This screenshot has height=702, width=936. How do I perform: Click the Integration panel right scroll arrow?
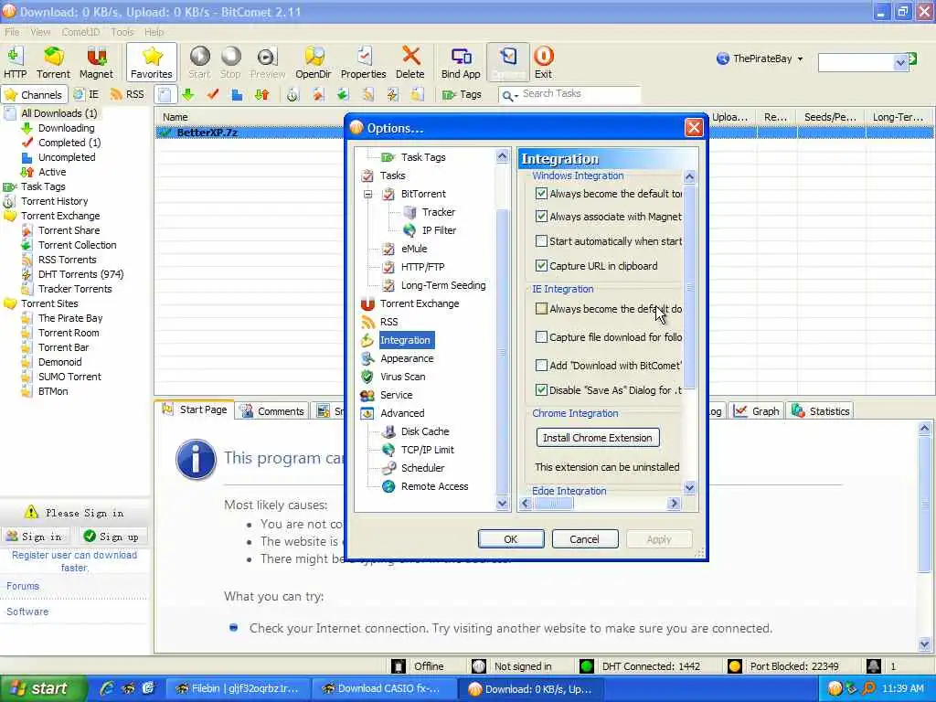pos(674,504)
